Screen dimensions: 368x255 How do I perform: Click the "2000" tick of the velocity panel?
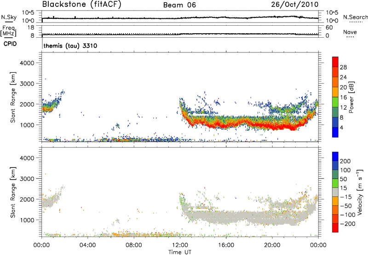pyautogui.click(x=27, y=199)
